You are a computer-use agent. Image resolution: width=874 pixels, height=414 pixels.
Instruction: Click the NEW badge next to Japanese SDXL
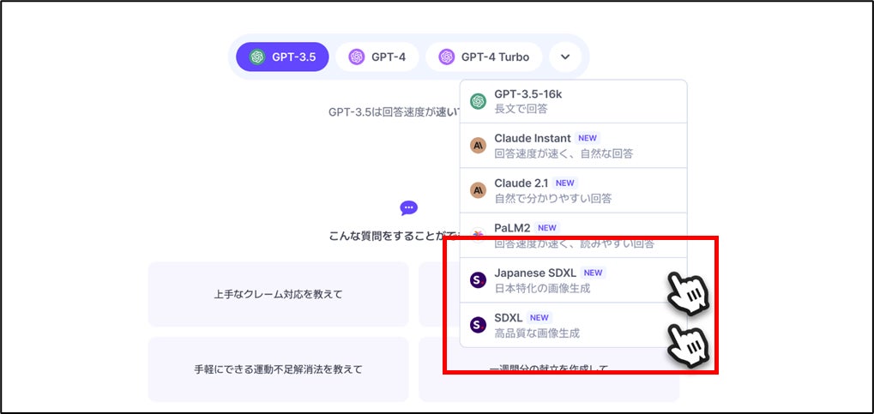point(593,273)
